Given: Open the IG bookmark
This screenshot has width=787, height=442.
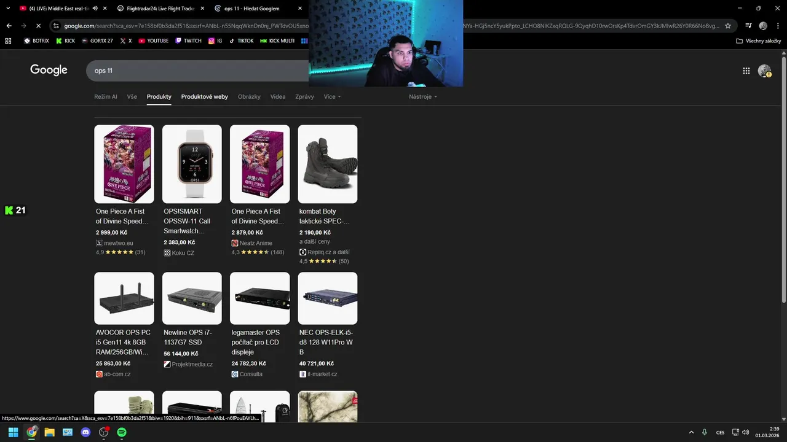Looking at the screenshot, I should point(215,41).
